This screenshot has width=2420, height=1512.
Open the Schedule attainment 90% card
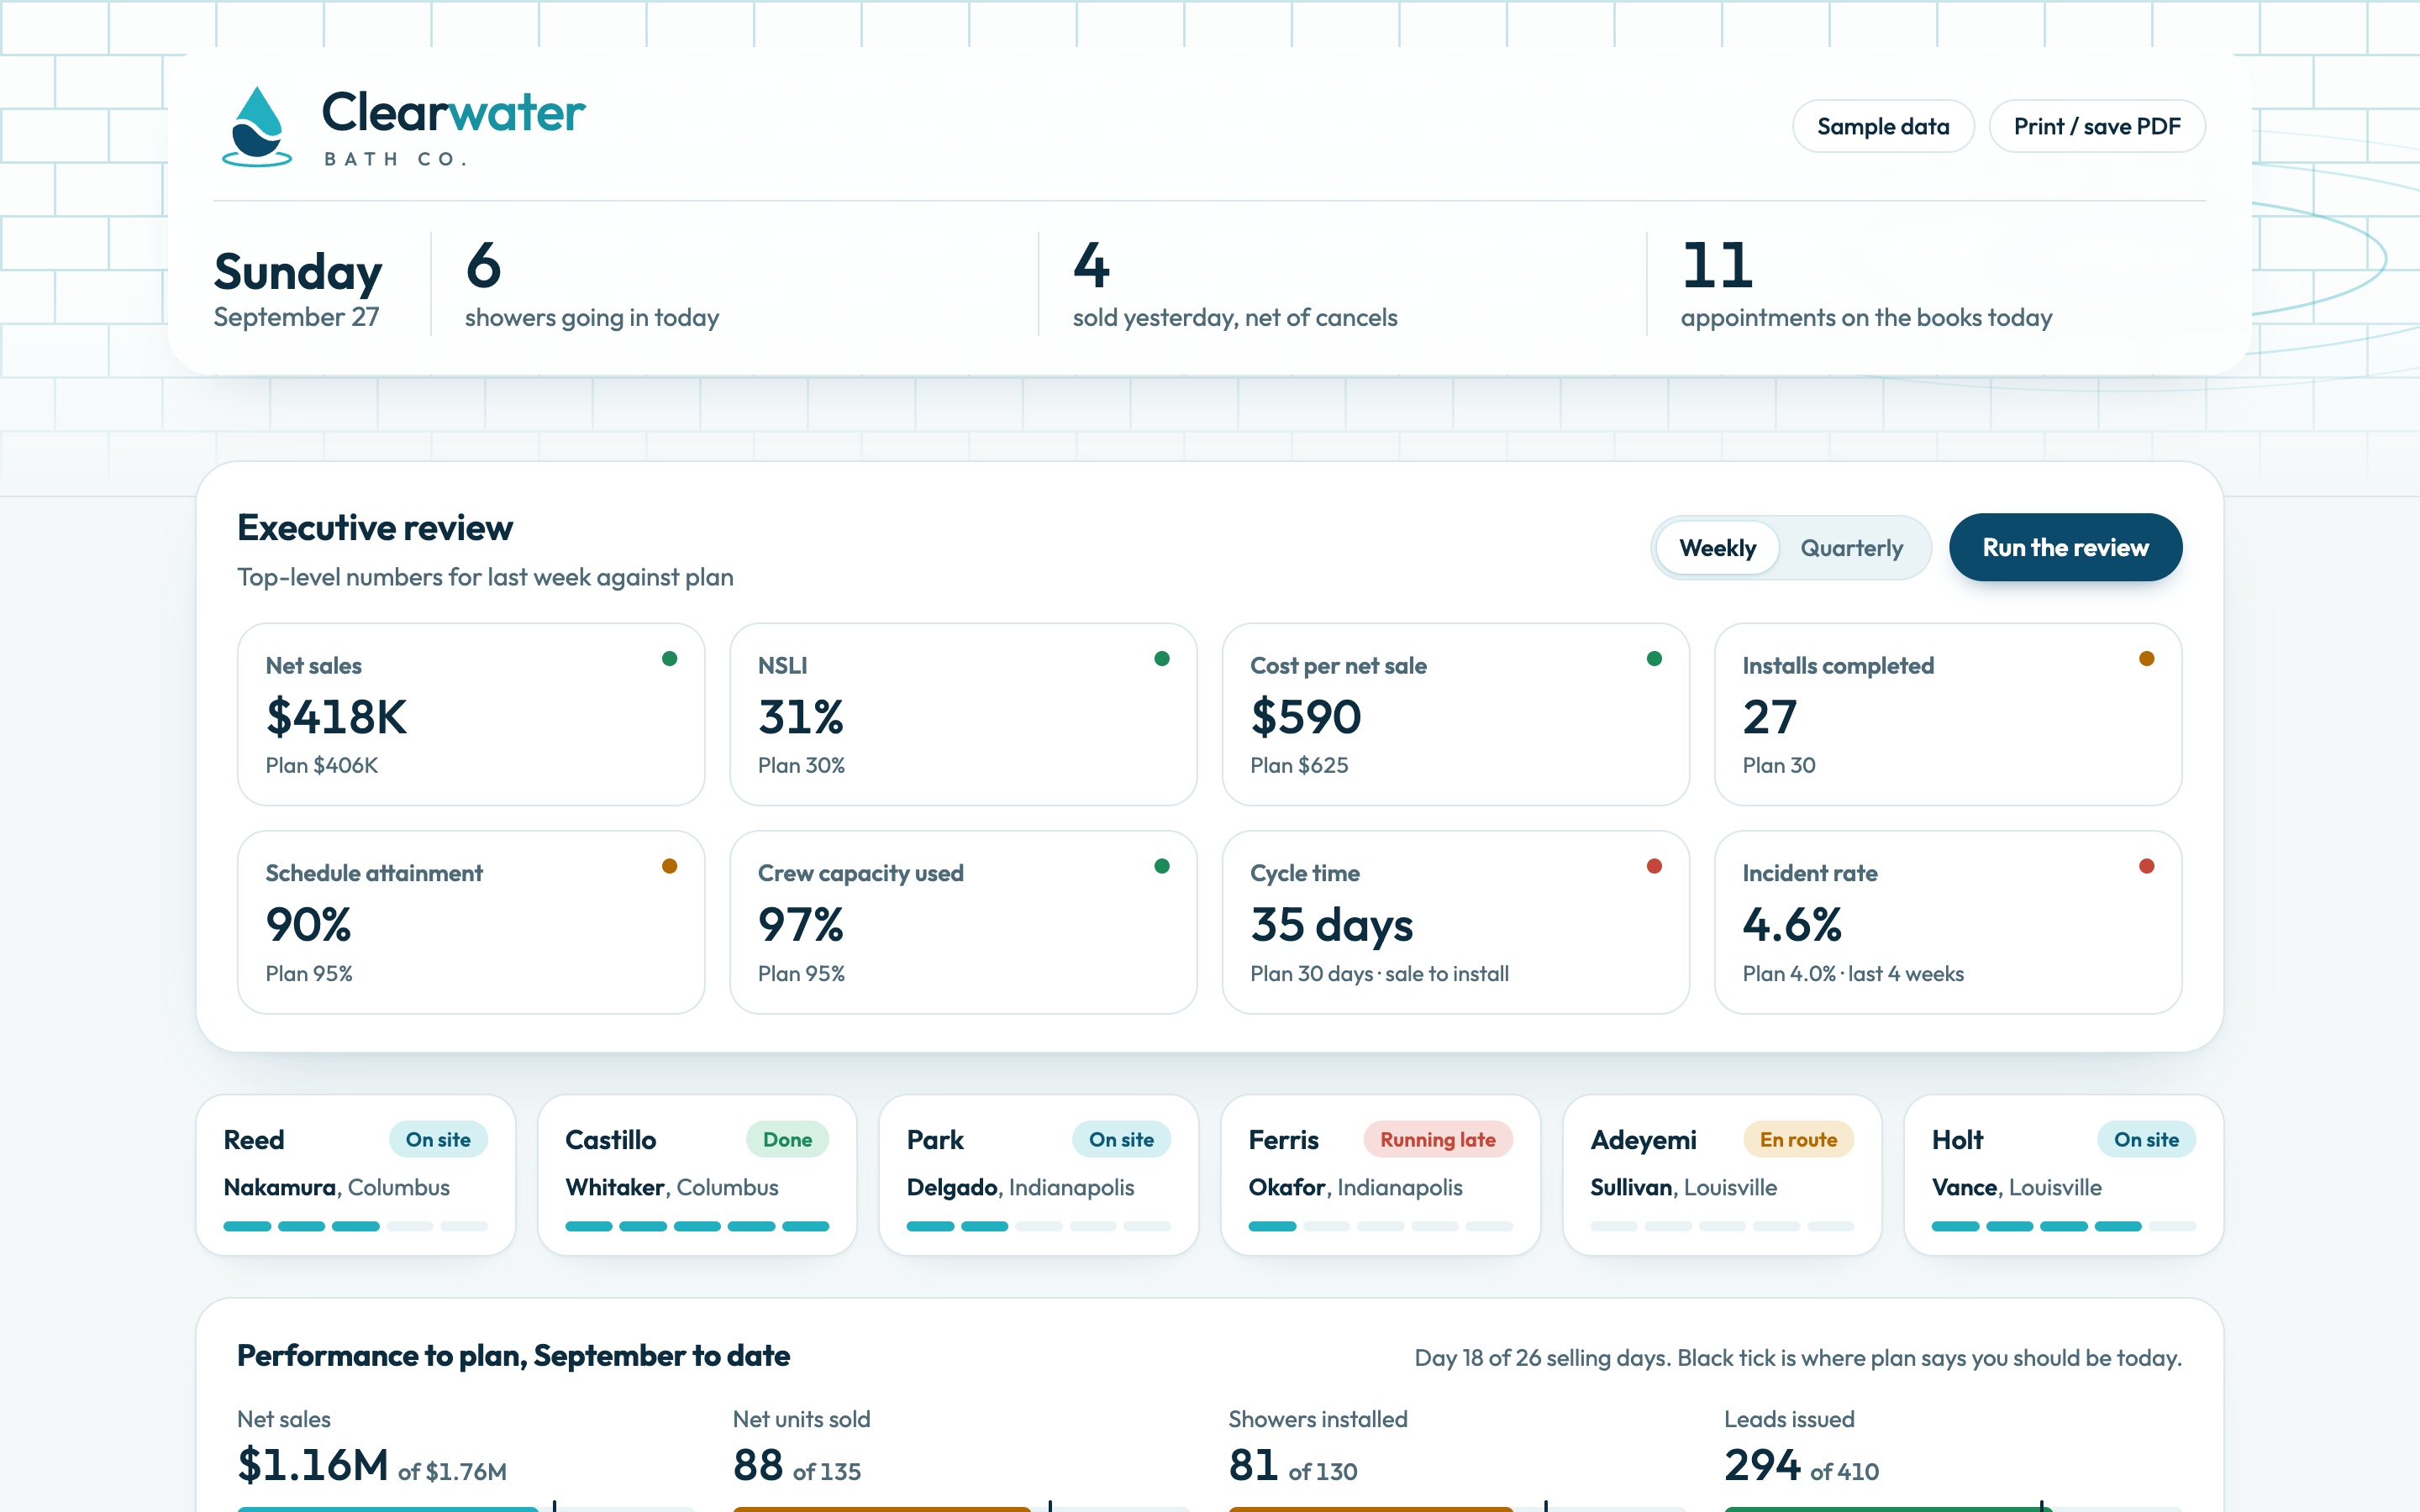pos(471,922)
